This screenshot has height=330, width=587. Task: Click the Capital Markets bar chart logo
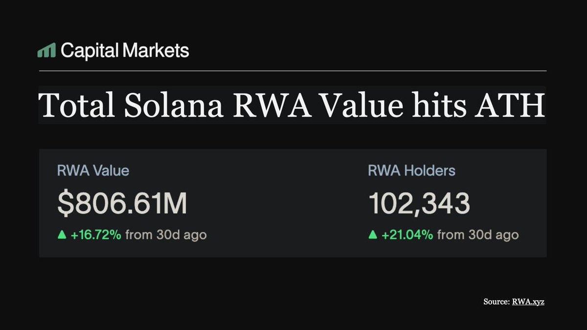46,50
